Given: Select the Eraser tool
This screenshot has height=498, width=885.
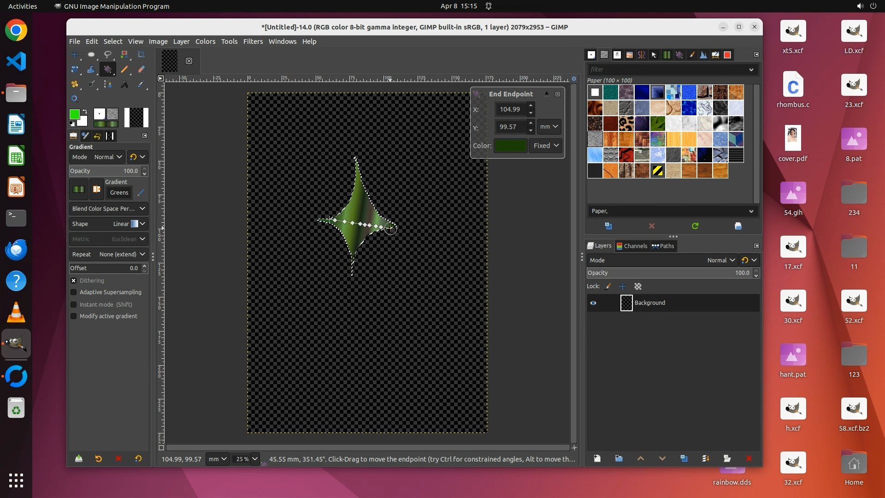Looking at the screenshot, I should coord(141,70).
